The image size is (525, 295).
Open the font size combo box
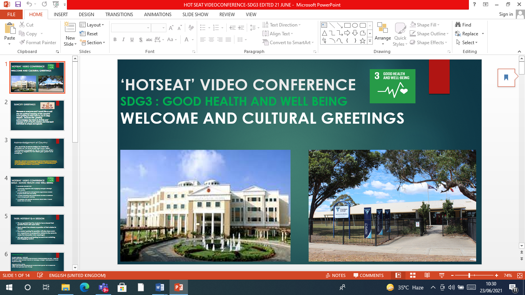click(x=158, y=28)
